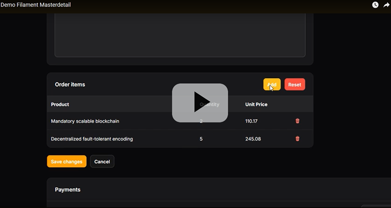Play the video with center play button

pos(199,103)
